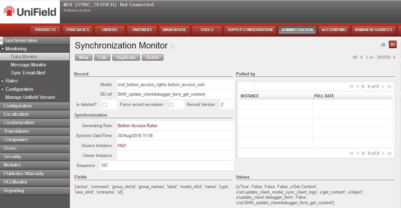The image size is (401, 208).
Task: Tick the 'Is deleted?' checkbox
Action: (x=105, y=105)
